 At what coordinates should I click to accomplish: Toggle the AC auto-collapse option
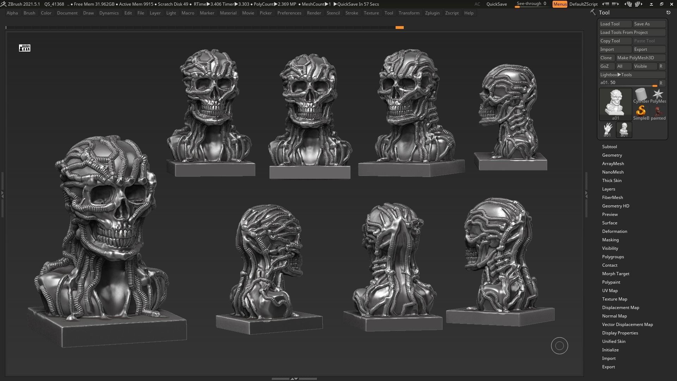click(477, 4)
